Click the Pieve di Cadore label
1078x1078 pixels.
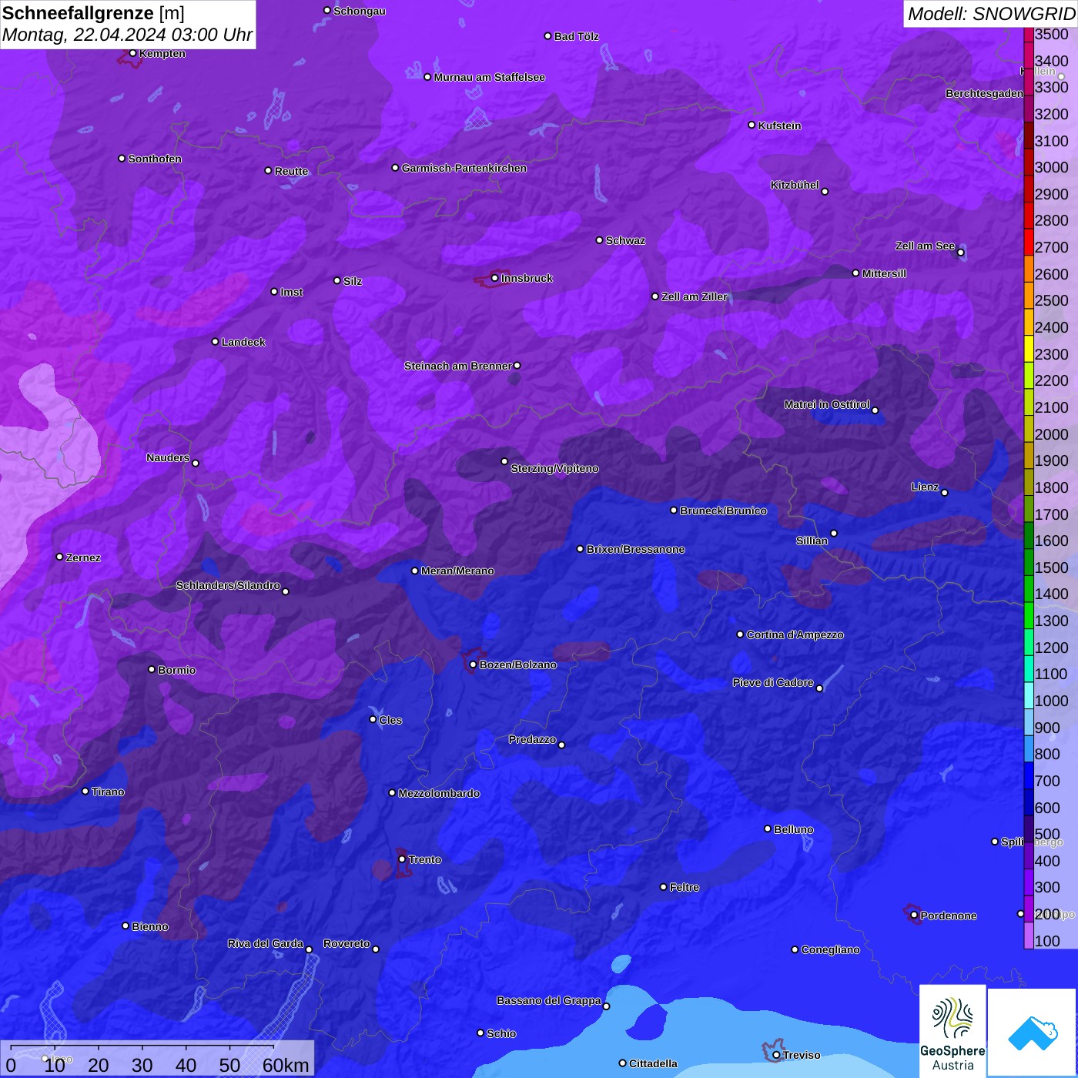pyautogui.click(x=773, y=682)
